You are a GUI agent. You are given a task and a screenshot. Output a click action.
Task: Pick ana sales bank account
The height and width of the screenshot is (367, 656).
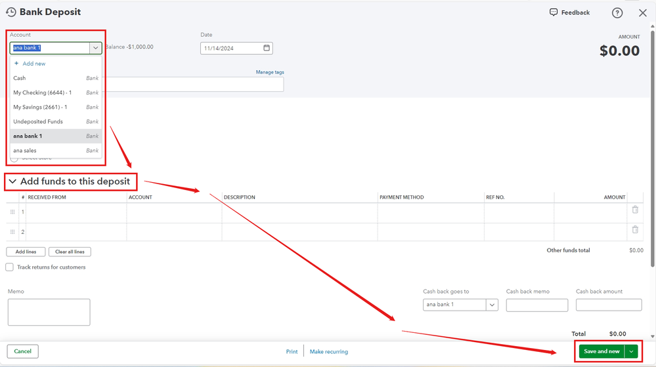(x=56, y=150)
